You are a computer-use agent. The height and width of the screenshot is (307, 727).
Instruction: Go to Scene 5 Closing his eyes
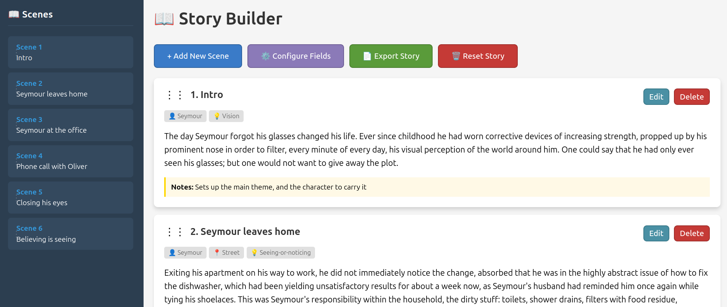[x=71, y=198]
